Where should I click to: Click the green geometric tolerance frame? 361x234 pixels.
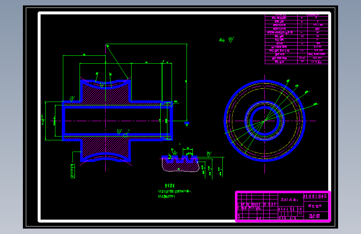(73, 171)
